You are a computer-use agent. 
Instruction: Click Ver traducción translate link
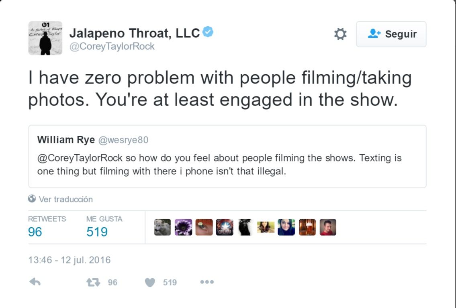[65, 199]
